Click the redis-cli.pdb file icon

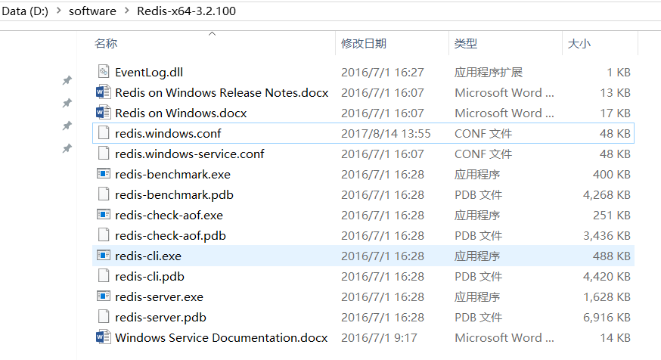coord(104,276)
